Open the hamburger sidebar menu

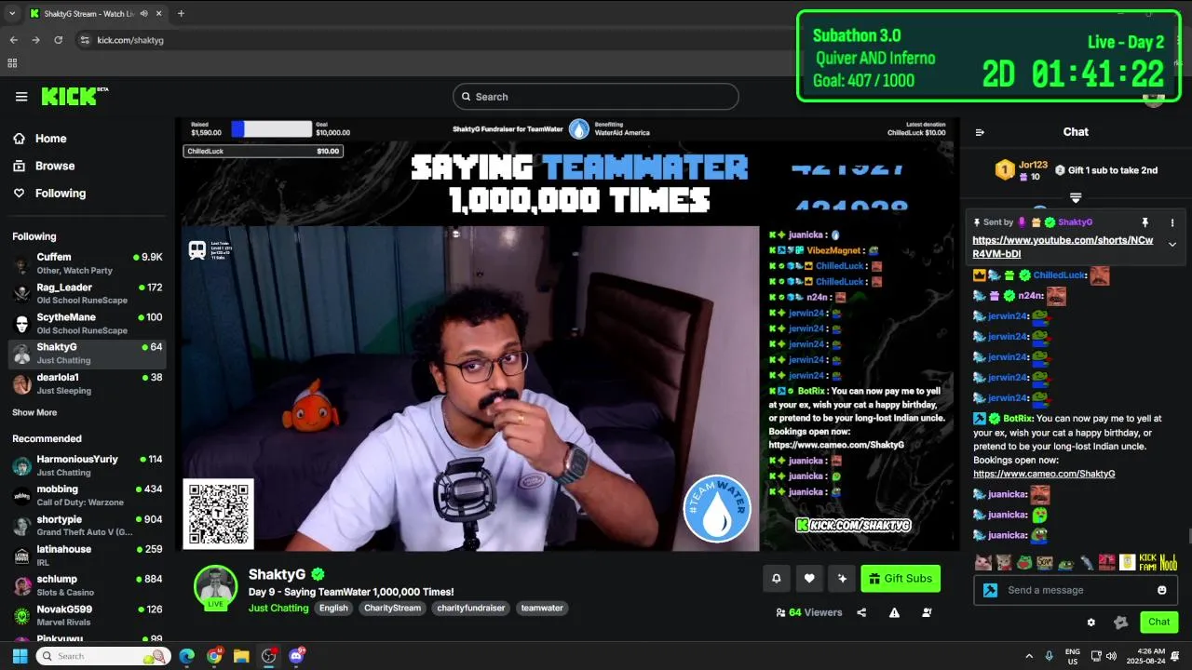(21, 97)
